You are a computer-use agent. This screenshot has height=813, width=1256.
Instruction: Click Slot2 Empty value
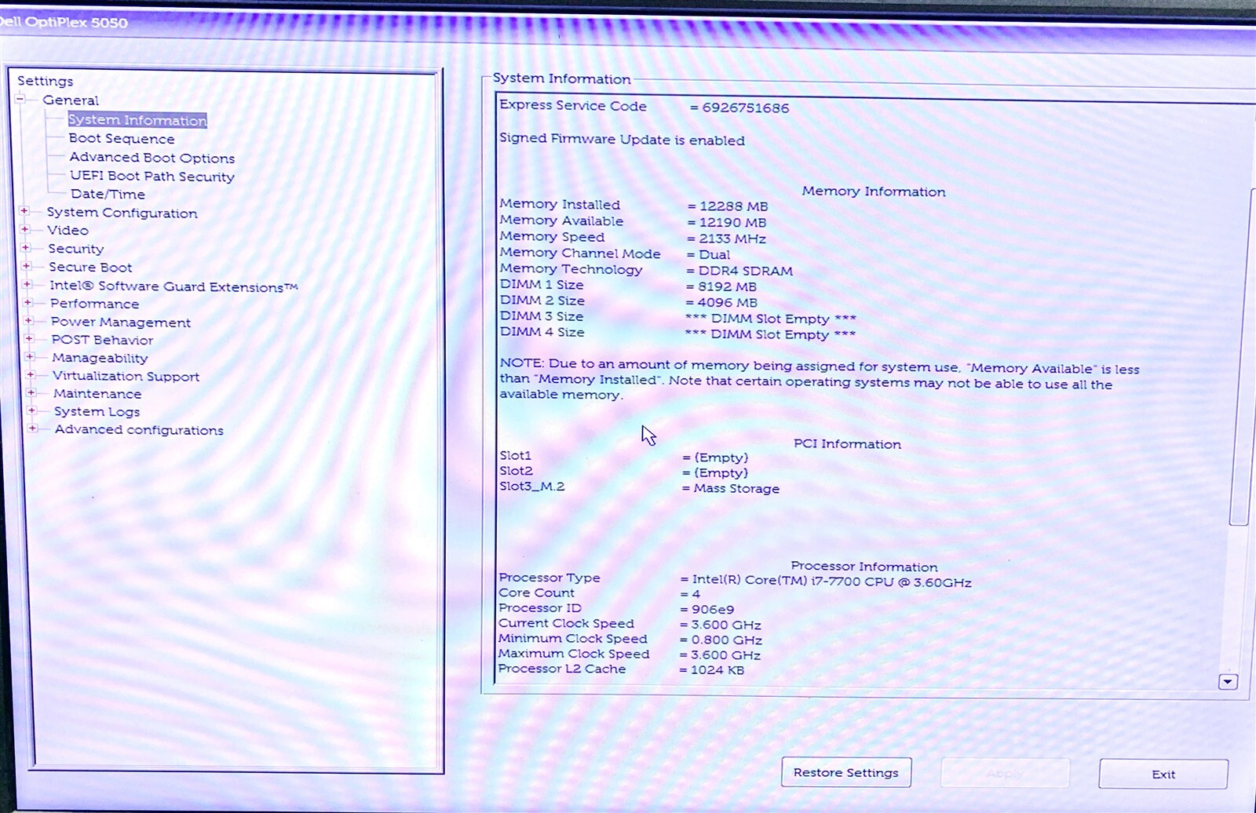tap(721, 473)
